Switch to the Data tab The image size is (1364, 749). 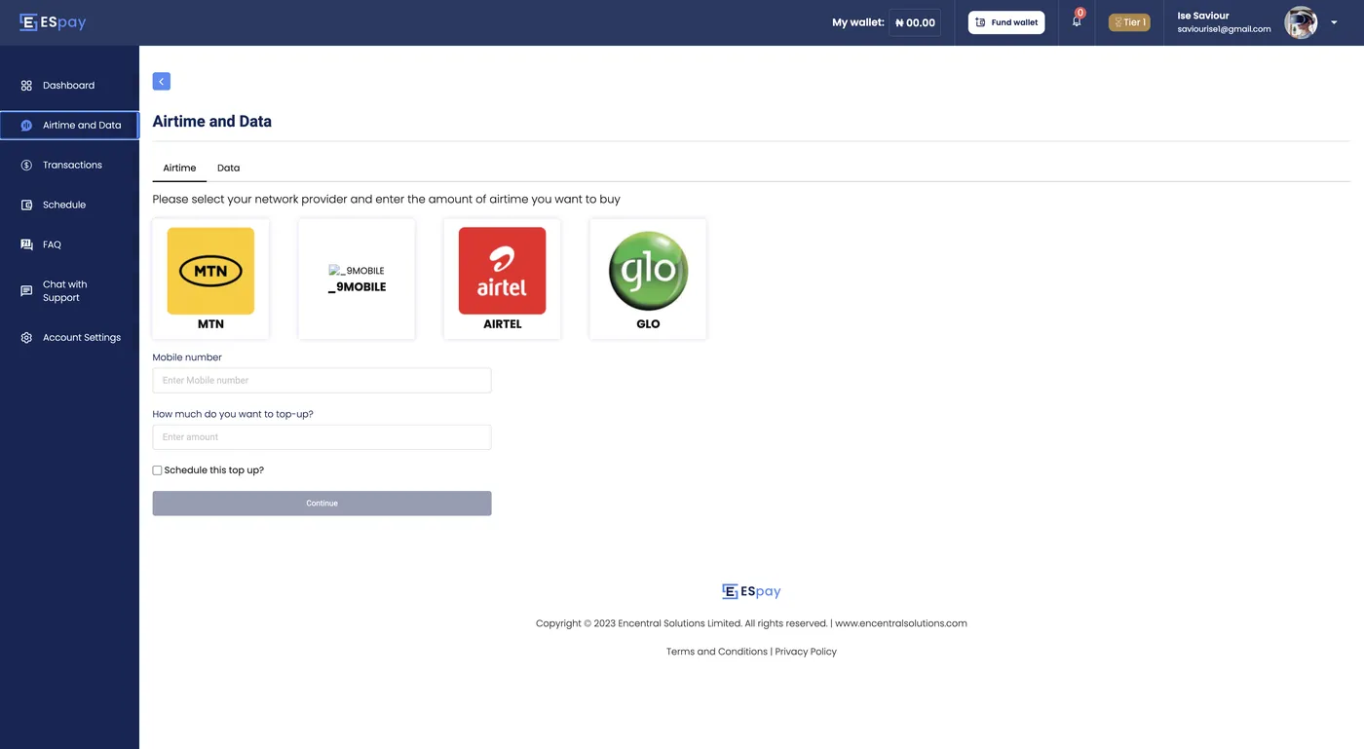click(228, 168)
